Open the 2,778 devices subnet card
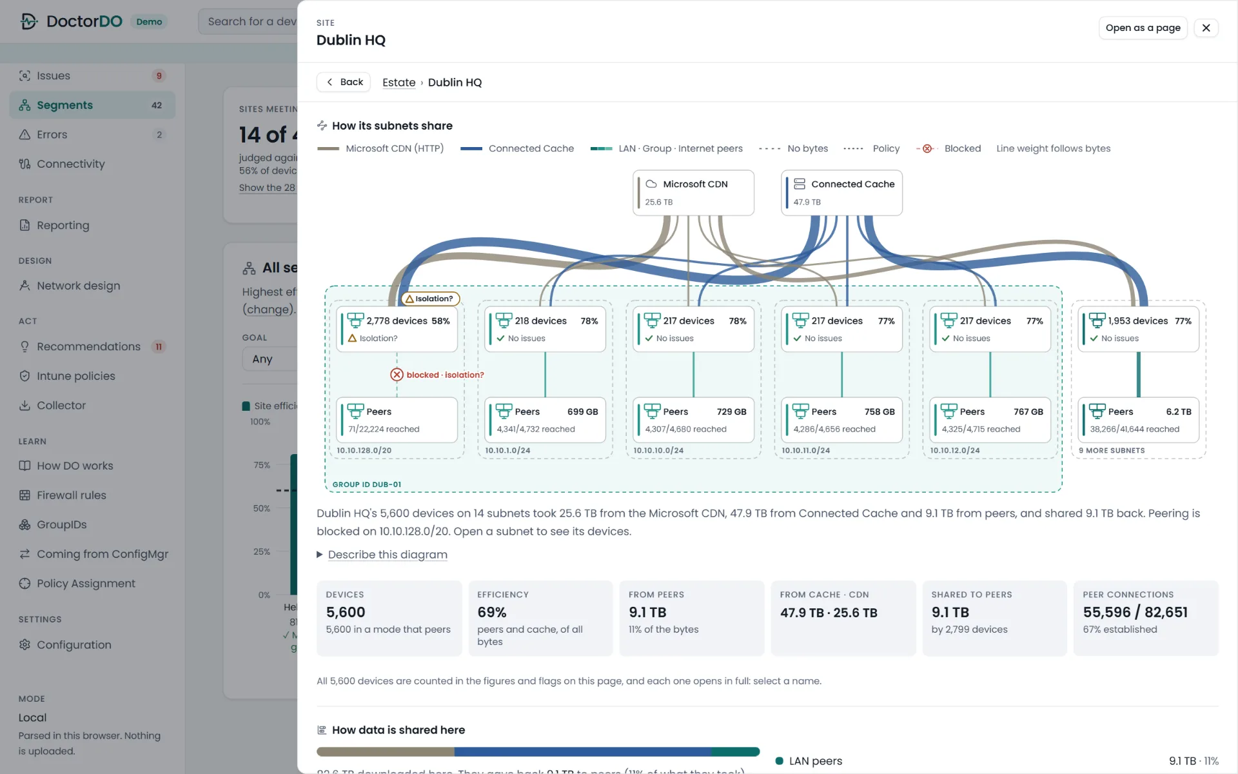The height and width of the screenshot is (774, 1238). (397, 329)
